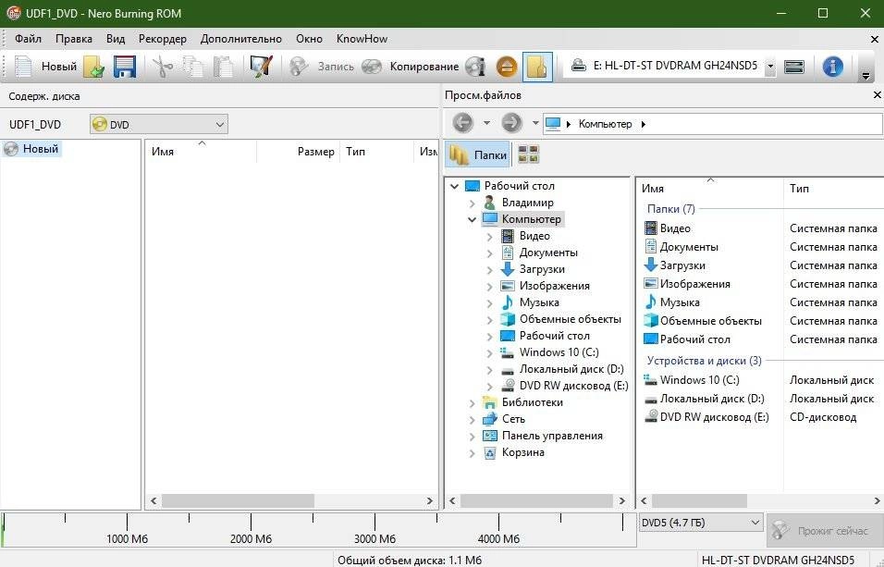This screenshot has height=567, width=884.
Task: Eject the disc with orange eject icon
Action: pos(507,67)
